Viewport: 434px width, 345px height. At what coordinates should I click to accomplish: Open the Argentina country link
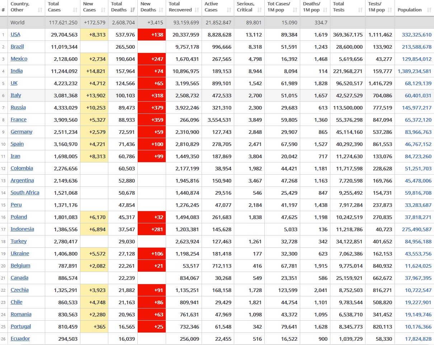pyautogui.click(x=22, y=181)
